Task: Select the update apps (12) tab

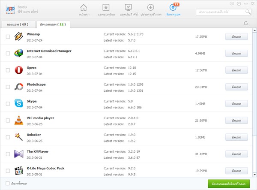Action: [53, 24]
